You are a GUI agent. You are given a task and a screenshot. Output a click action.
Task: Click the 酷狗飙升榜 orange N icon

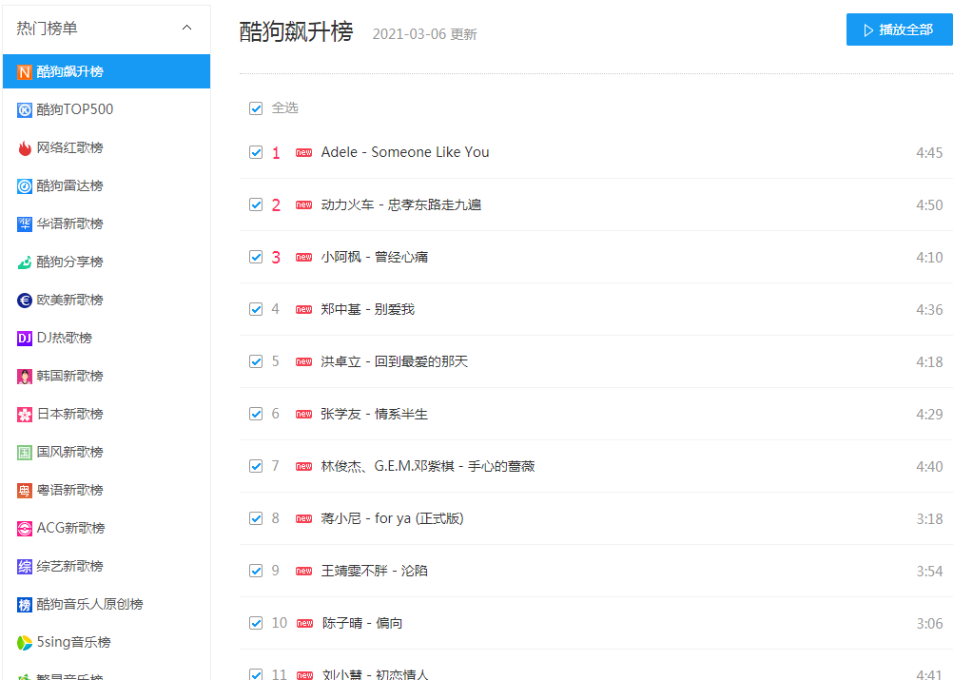[24, 72]
